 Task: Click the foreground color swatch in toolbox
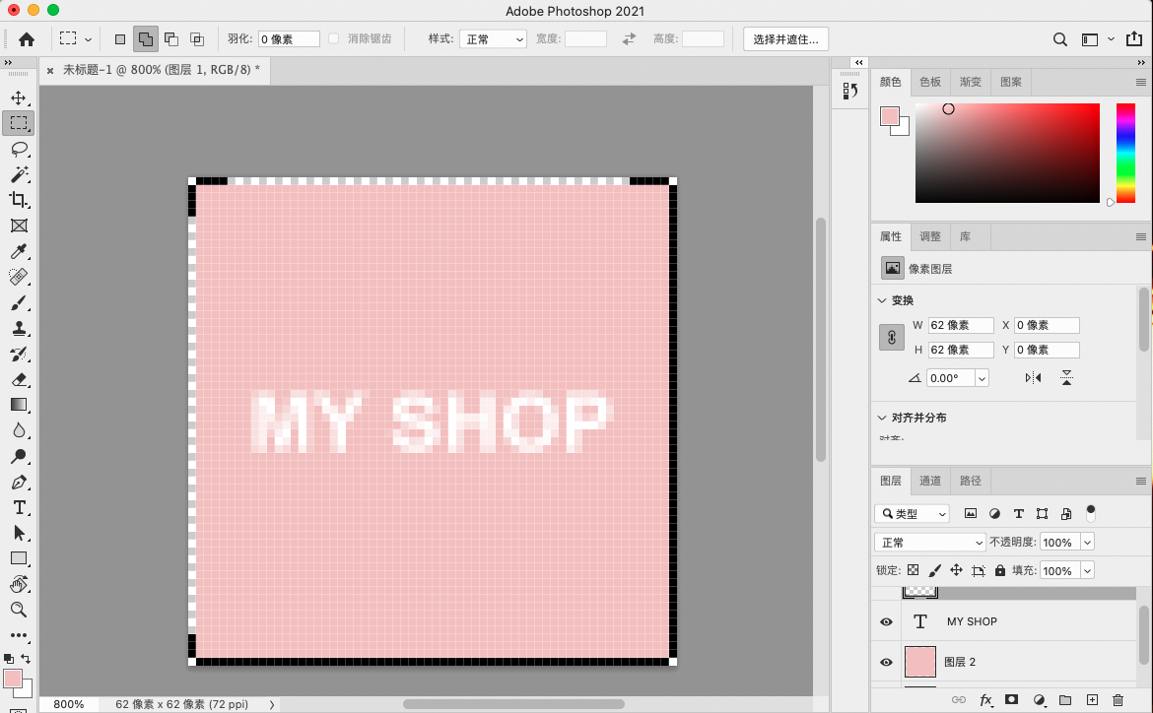[13, 679]
